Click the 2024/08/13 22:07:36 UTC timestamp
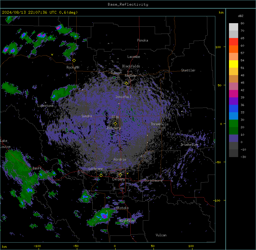 click(x=29, y=12)
